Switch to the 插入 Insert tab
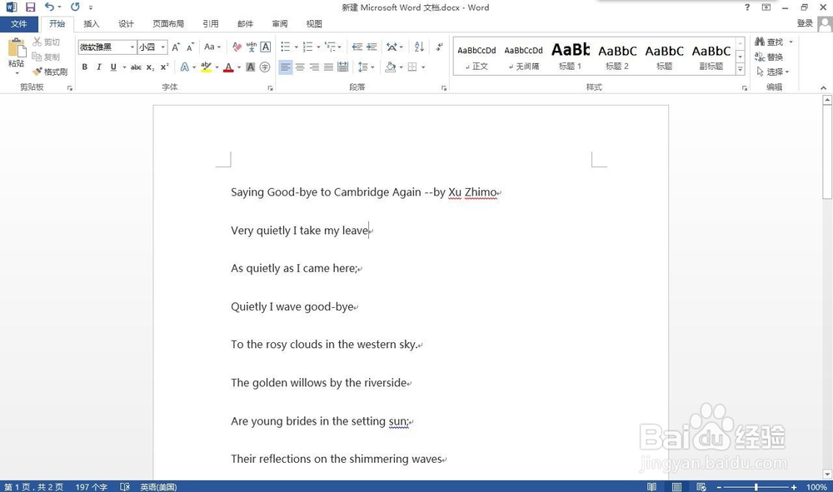 tap(92, 24)
